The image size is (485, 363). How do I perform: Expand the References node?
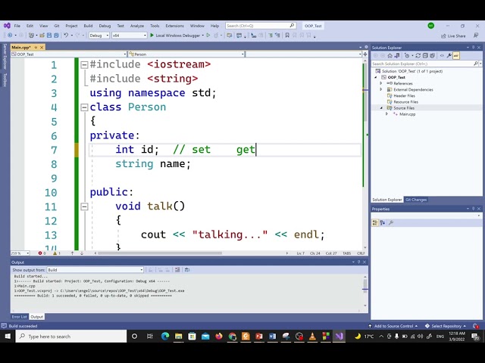pyautogui.click(x=381, y=83)
